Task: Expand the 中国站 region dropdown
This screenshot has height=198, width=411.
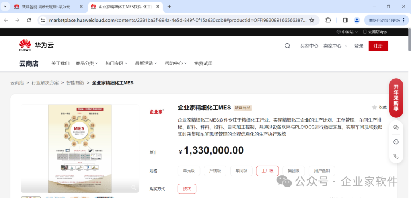Action: pyautogui.click(x=347, y=32)
